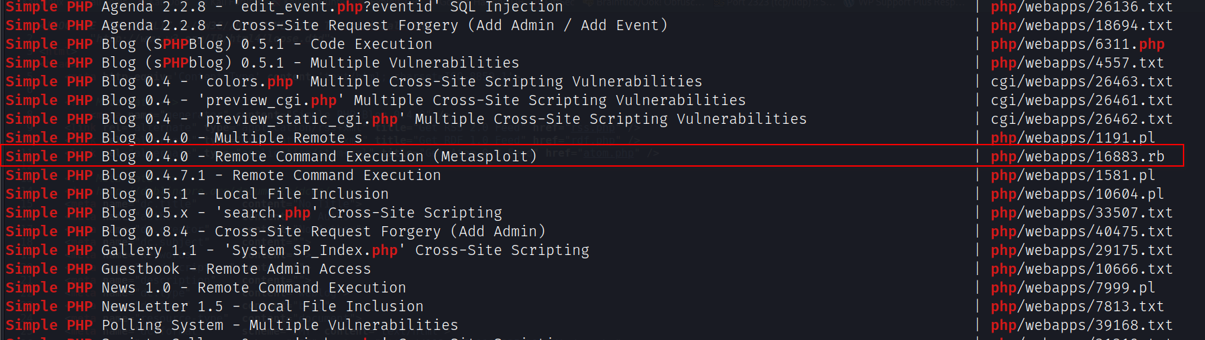Click the path php/webapps/18694.txt
This screenshot has height=340, width=1205.
tap(1082, 25)
